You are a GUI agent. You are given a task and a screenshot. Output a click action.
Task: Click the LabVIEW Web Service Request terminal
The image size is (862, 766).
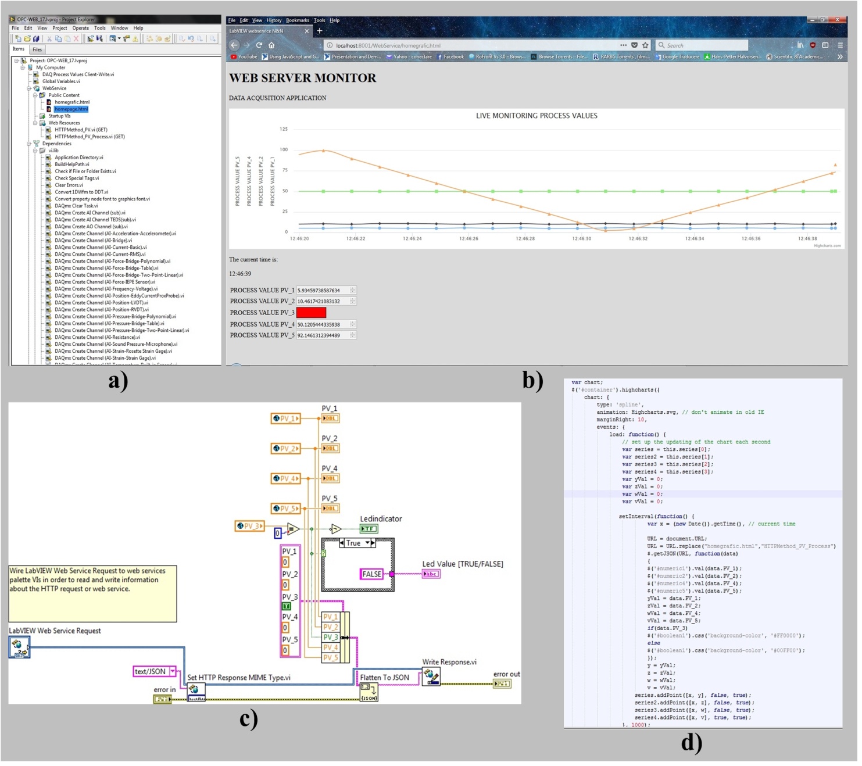tap(19, 647)
